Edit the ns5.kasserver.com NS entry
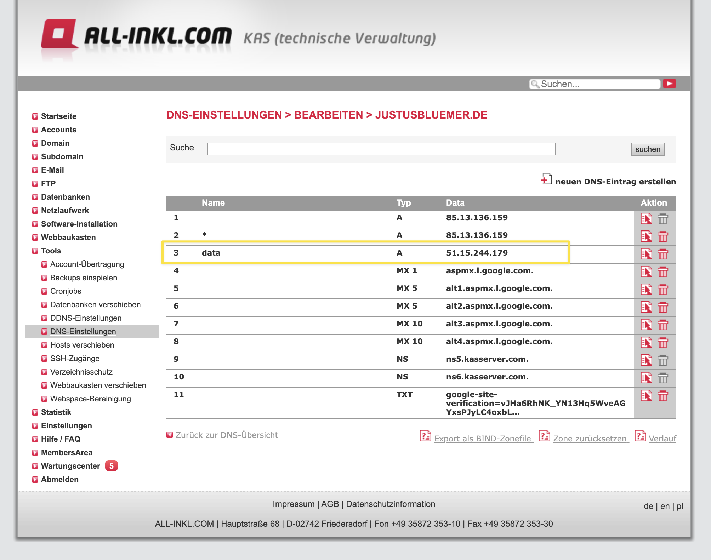This screenshot has height=560, width=711. click(x=646, y=360)
